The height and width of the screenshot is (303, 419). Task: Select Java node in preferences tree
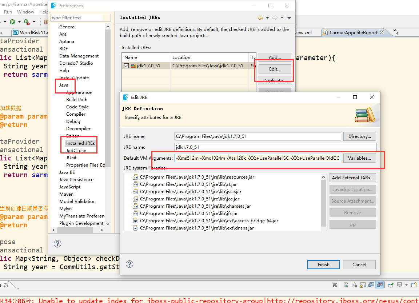(x=64, y=85)
